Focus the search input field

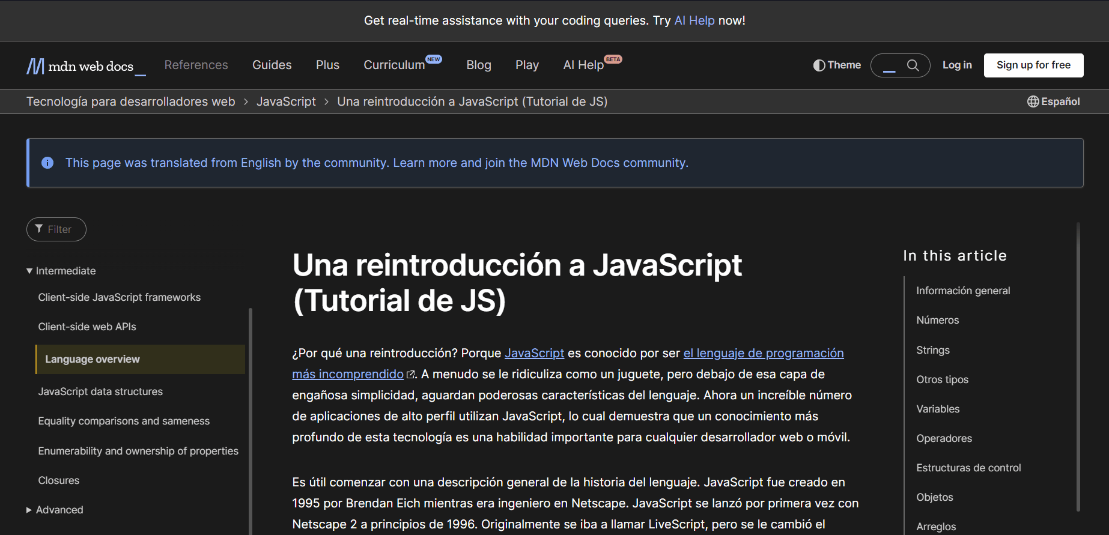click(x=890, y=65)
